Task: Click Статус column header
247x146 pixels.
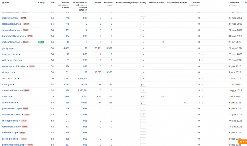Action: 41,2
